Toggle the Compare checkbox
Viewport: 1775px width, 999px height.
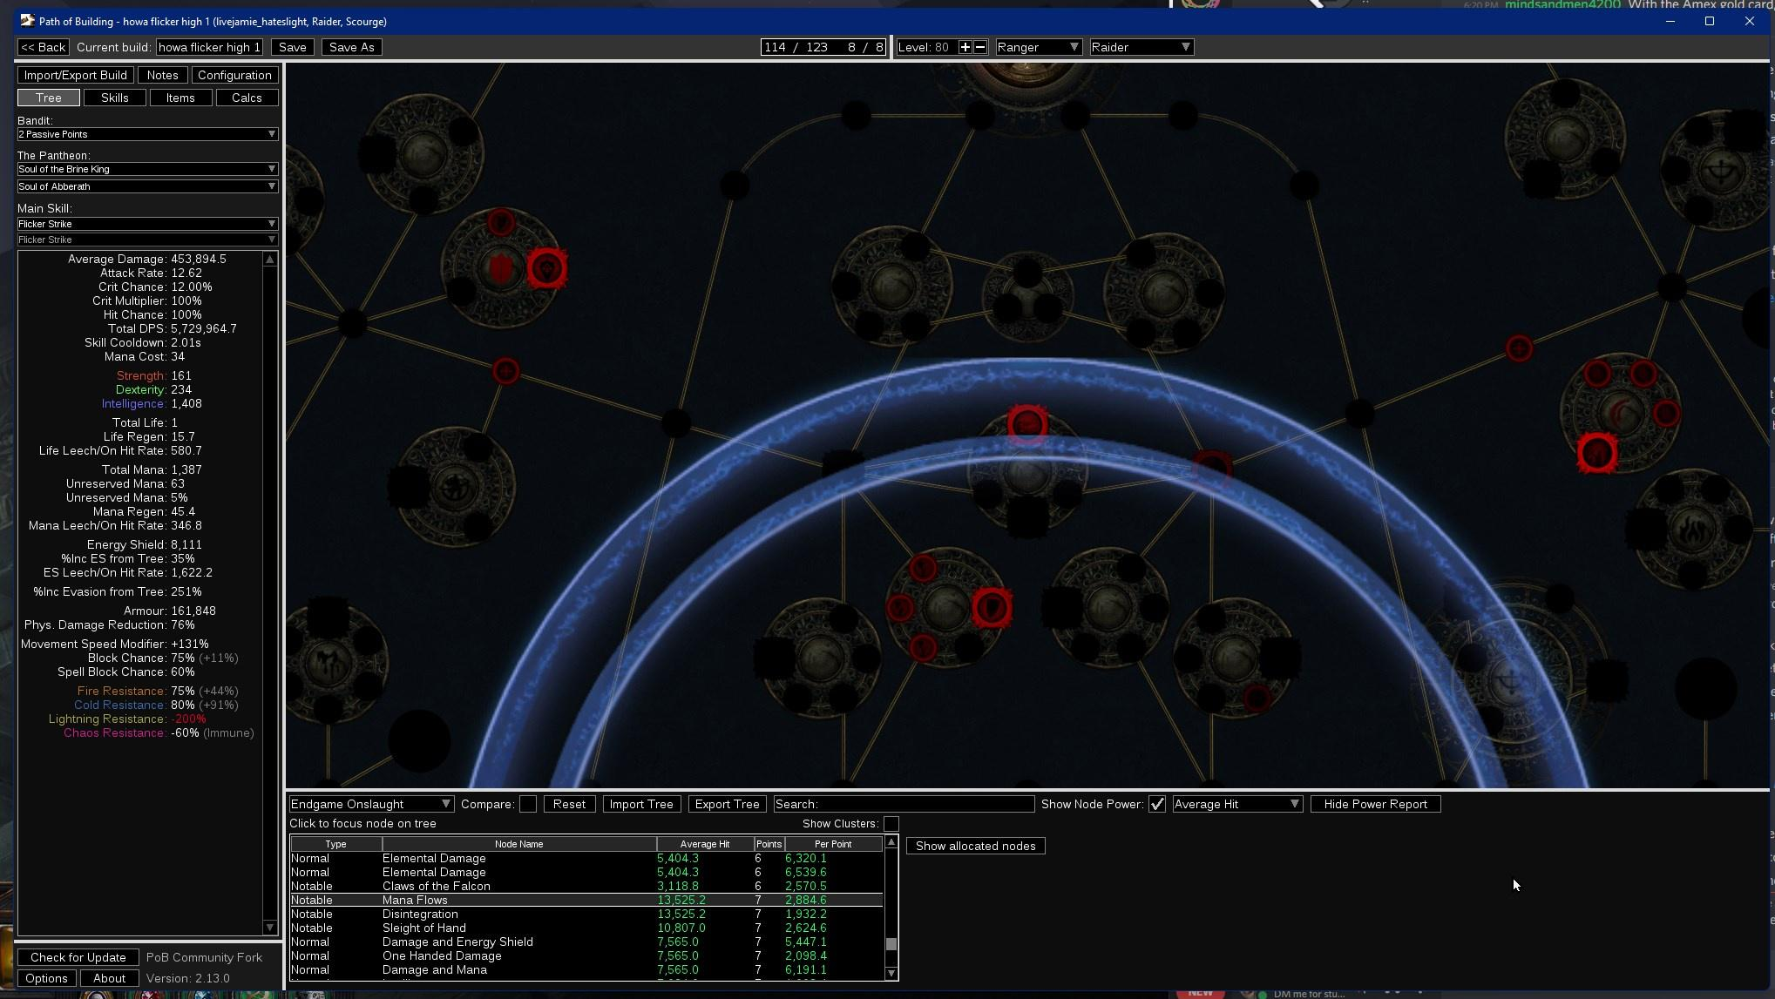click(x=528, y=804)
